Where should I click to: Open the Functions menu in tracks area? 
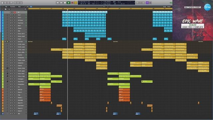point(13,7)
